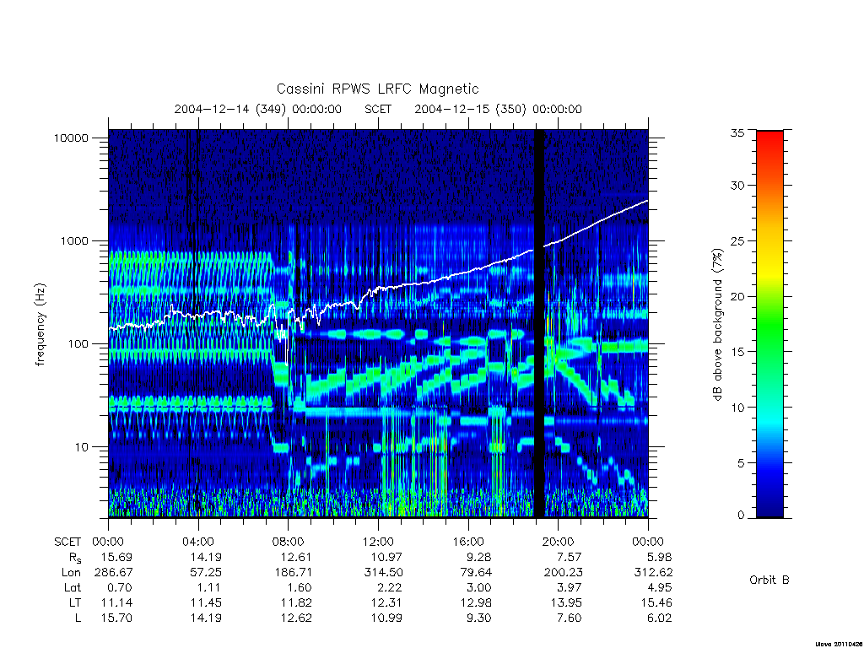Click the 'Rs' row label
The height and width of the screenshot is (648, 864).
coord(74,558)
